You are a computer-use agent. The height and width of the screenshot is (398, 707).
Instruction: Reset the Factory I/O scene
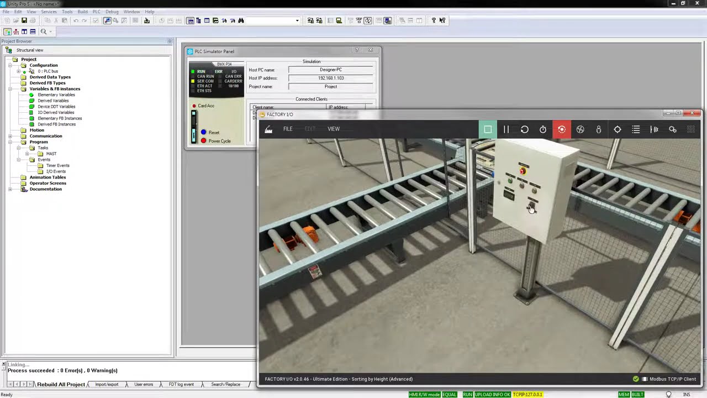pyautogui.click(x=525, y=129)
